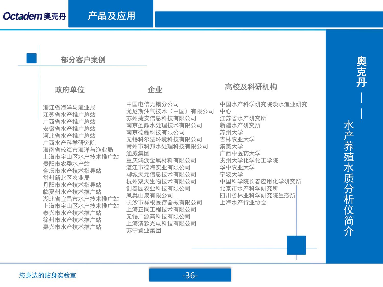Click the entry 通威集团

click(138, 153)
